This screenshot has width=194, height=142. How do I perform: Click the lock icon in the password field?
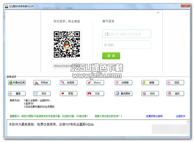pyautogui.click(x=106, y=45)
